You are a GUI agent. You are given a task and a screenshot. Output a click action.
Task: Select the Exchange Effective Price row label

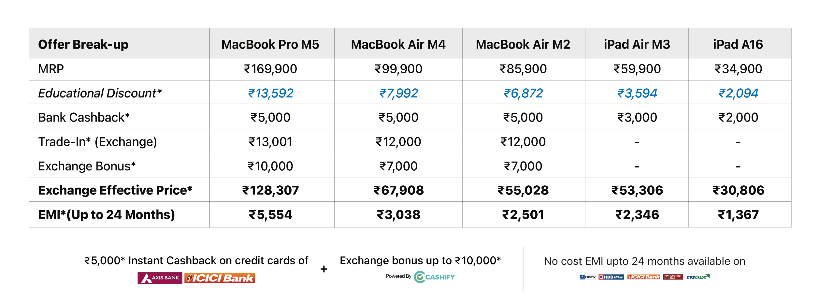click(115, 190)
